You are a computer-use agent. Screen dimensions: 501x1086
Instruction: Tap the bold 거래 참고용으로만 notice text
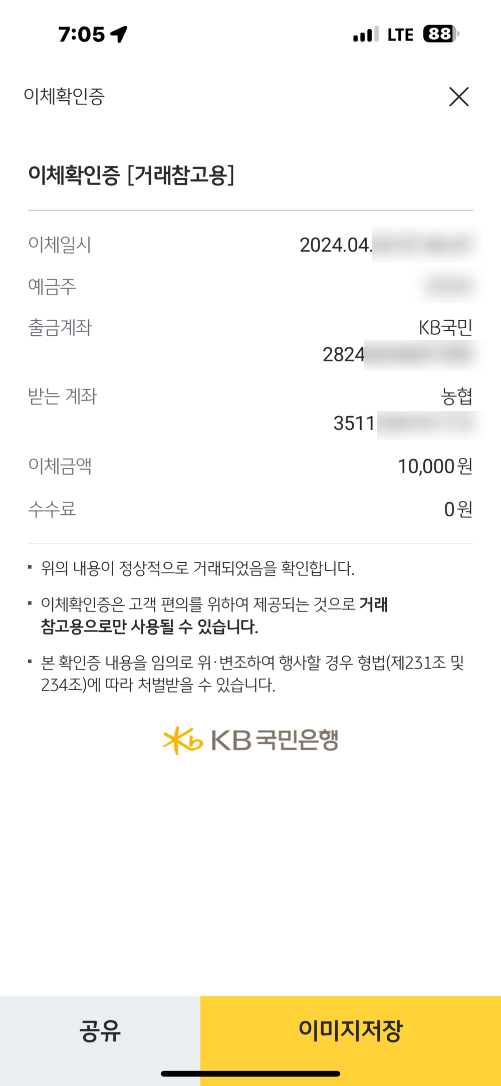pos(149,626)
